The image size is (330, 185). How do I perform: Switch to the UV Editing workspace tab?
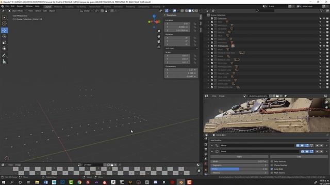[x=81, y=7]
